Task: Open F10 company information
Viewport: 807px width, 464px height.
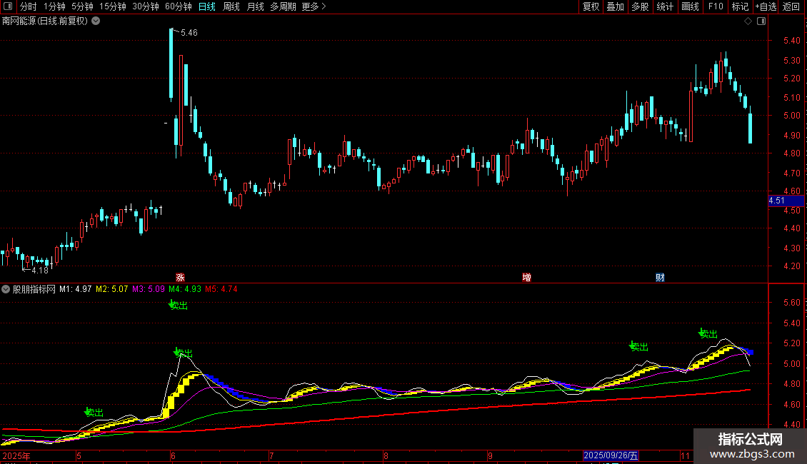Action: pyautogui.click(x=716, y=6)
